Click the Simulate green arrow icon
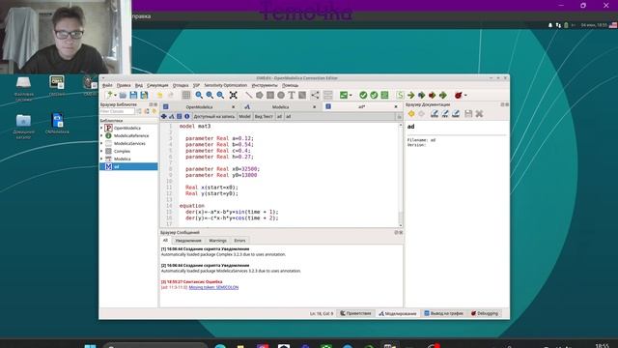 point(411,95)
